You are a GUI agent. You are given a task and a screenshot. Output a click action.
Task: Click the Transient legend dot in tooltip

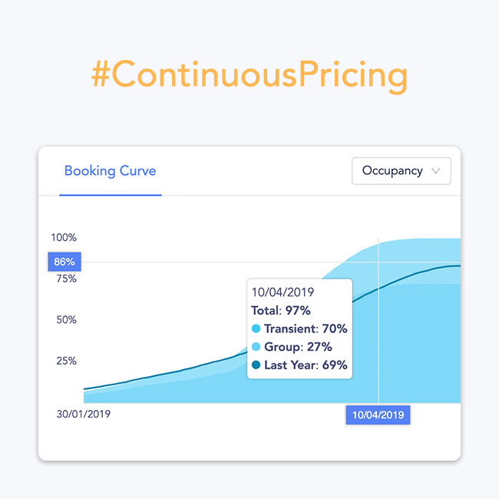coord(256,329)
